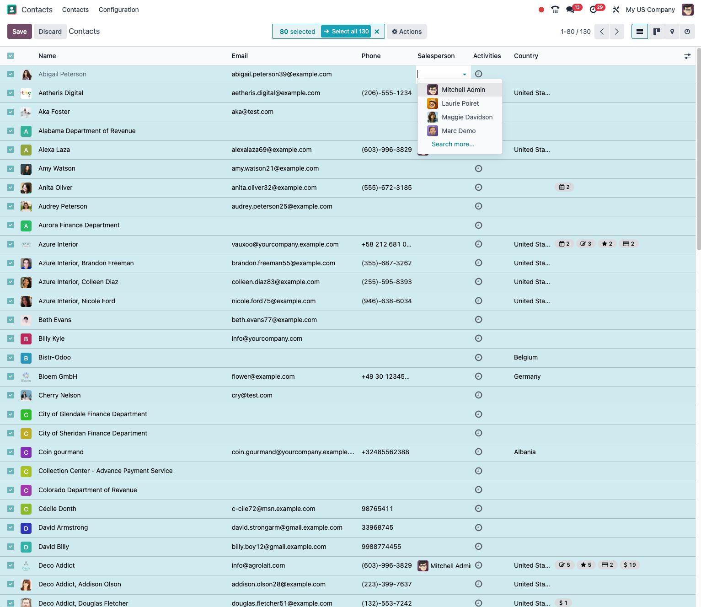Click Select all 130 button
Viewport: 701px width, 607px height.
pos(346,32)
